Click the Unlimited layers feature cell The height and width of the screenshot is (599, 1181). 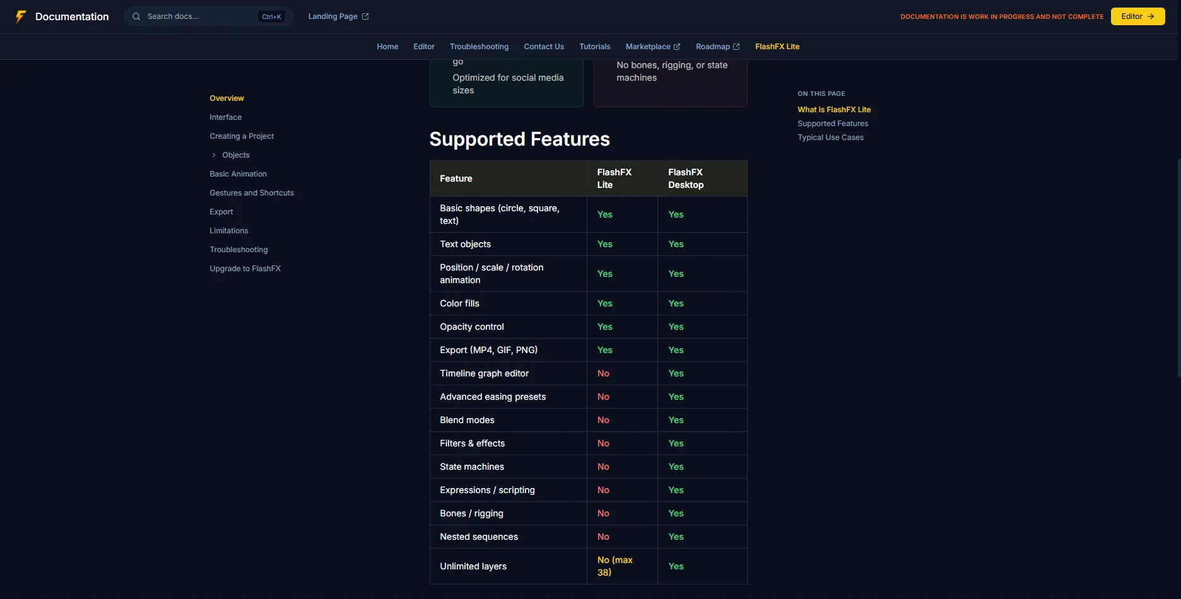508,566
